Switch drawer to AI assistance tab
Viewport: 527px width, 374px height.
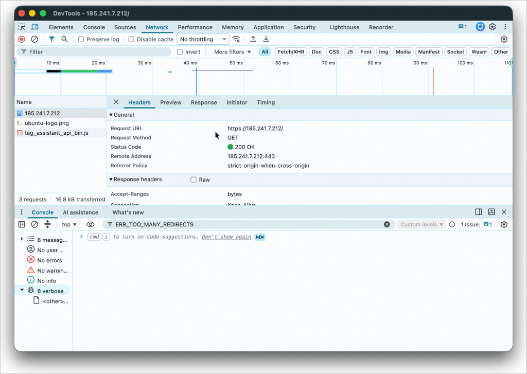pyautogui.click(x=80, y=212)
